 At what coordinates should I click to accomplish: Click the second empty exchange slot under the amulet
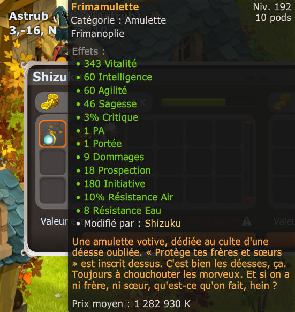point(52,162)
